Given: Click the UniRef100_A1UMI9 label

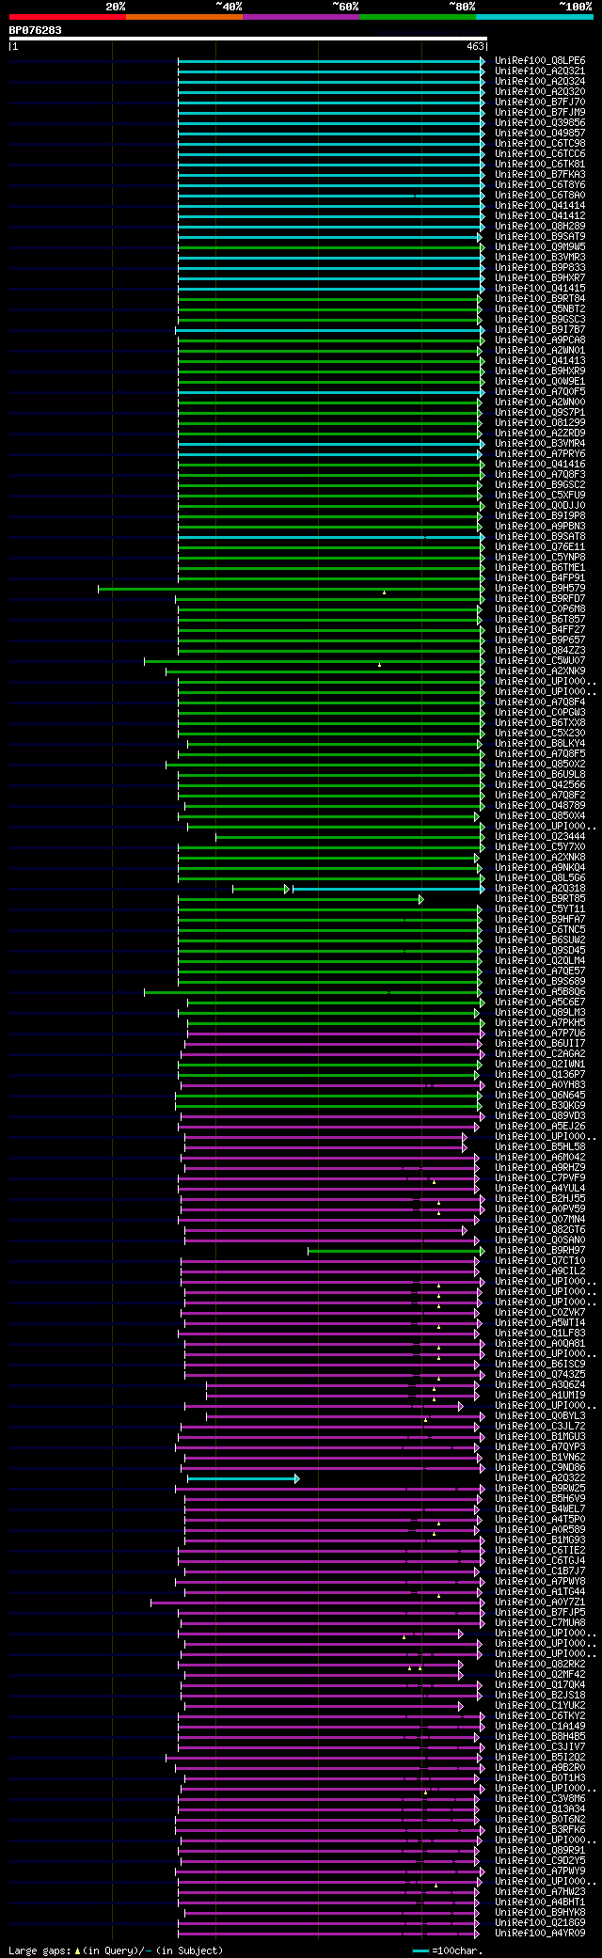Looking at the screenshot, I should pyautogui.click(x=540, y=1396).
